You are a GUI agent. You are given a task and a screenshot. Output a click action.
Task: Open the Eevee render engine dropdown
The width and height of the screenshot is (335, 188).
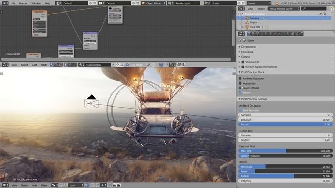[259, 3]
